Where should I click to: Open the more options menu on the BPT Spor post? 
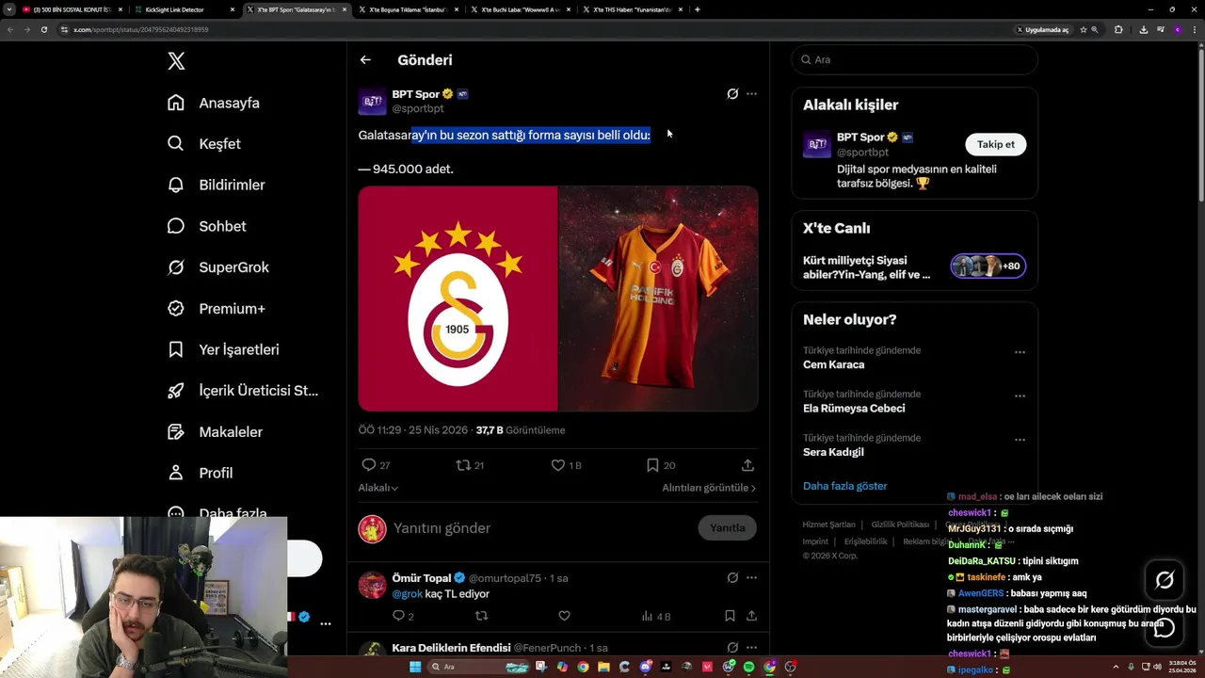click(x=751, y=94)
